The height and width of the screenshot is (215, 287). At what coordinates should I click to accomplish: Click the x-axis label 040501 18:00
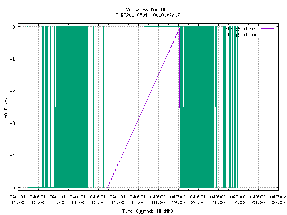pyautogui.click(x=158, y=200)
